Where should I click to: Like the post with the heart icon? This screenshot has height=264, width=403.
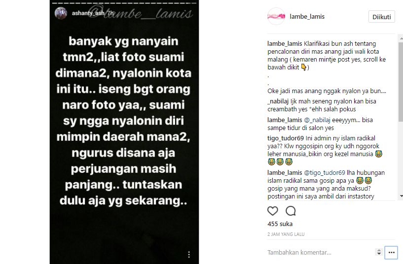click(272, 211)
